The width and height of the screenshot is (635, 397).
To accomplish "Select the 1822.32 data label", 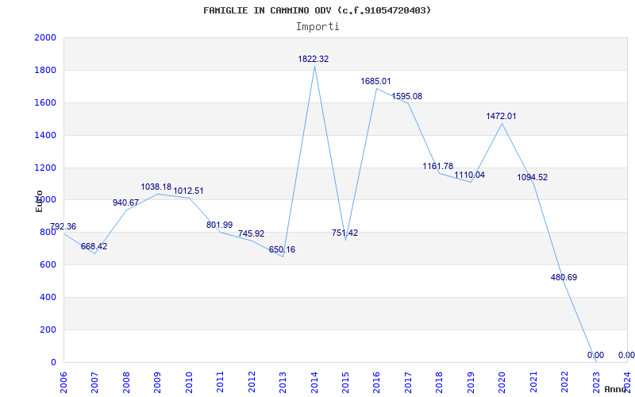I will pyautogui.click(x=314, y=59).
